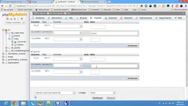The height and width of the screenshot is (106, 188).
Task: Open the Más tab menu
Action: tap(178, 18)
